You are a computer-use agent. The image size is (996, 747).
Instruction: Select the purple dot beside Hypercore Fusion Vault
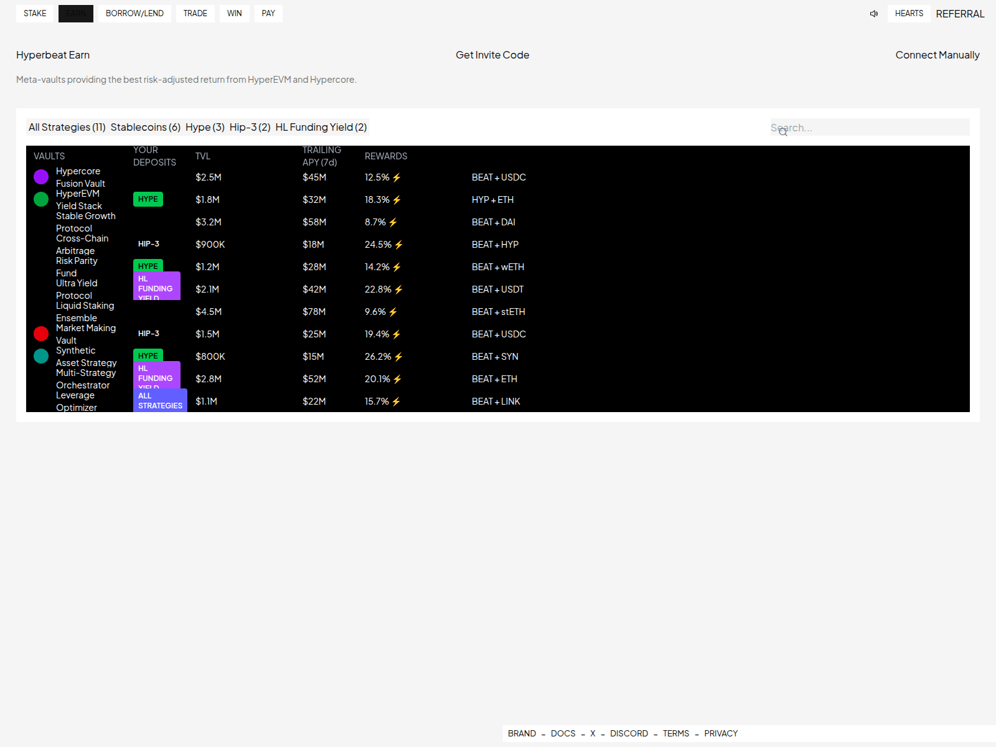[x=41, y=177]
